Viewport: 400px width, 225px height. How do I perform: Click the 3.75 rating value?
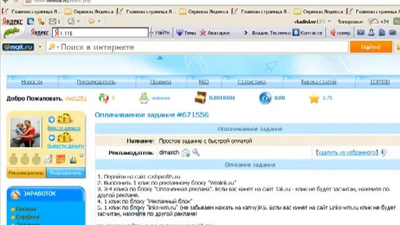coord(327,98)
